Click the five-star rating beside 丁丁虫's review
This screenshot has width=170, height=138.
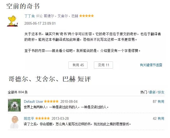86,16
